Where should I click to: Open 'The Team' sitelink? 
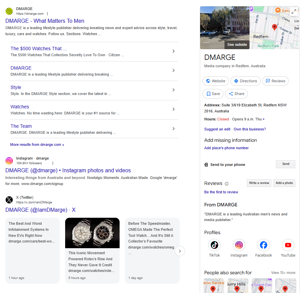21,126
